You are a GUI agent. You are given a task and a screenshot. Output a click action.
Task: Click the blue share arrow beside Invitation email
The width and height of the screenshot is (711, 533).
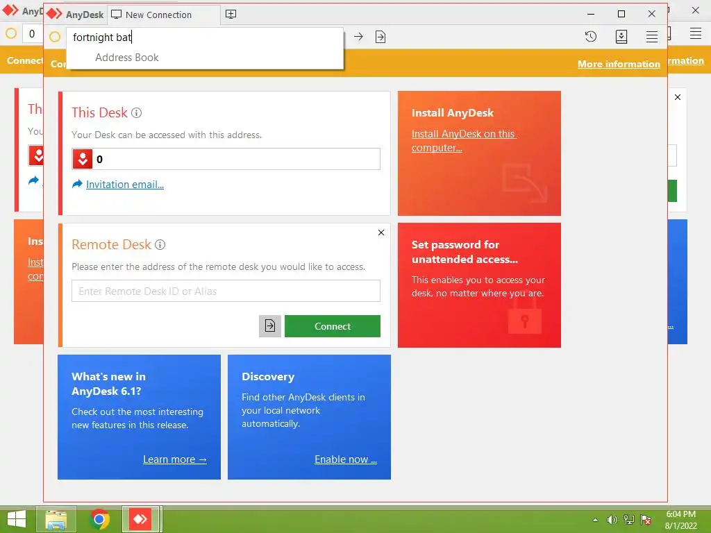pyautogui.click(x=78, y=184)
